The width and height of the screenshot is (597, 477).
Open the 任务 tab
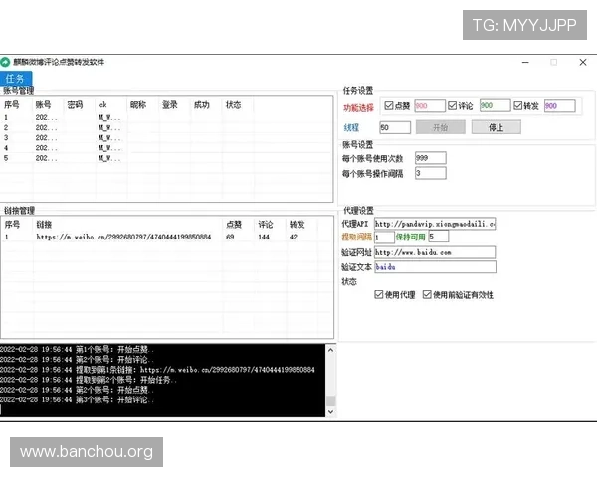(16, 79)
